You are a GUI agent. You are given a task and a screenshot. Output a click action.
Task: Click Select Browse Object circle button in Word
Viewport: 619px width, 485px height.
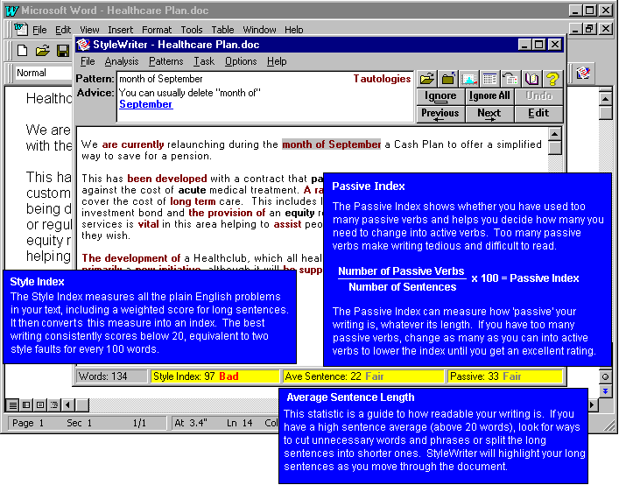(x=605, y=376)
